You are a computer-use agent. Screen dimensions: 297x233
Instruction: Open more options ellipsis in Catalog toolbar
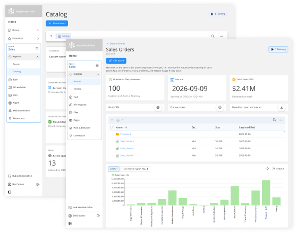(x=221, y=36)
